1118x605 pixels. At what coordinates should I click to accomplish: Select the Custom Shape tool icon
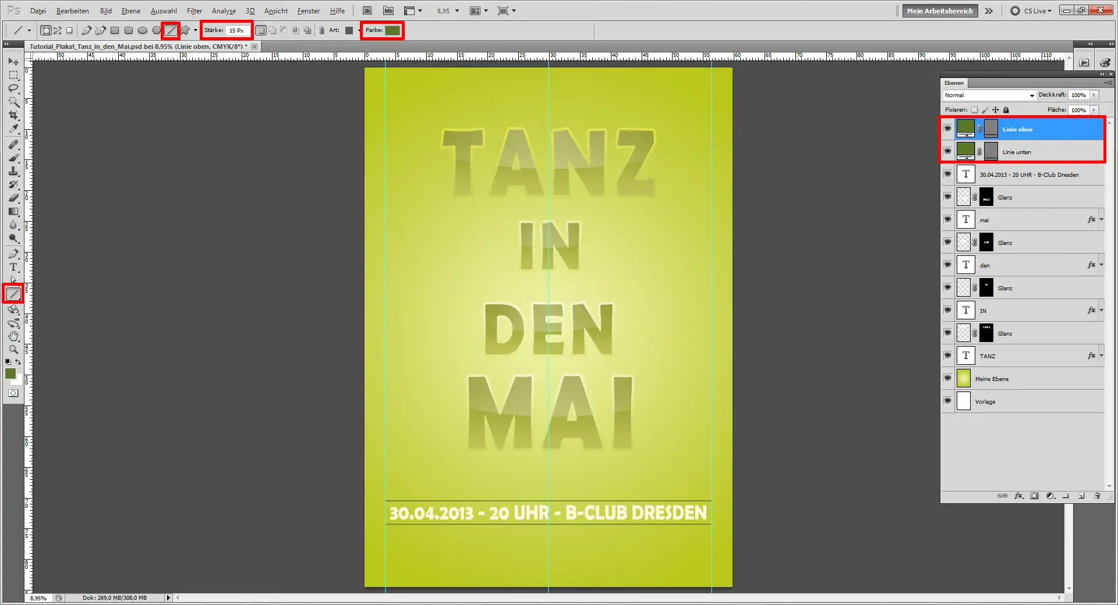(x=185, y=30)
